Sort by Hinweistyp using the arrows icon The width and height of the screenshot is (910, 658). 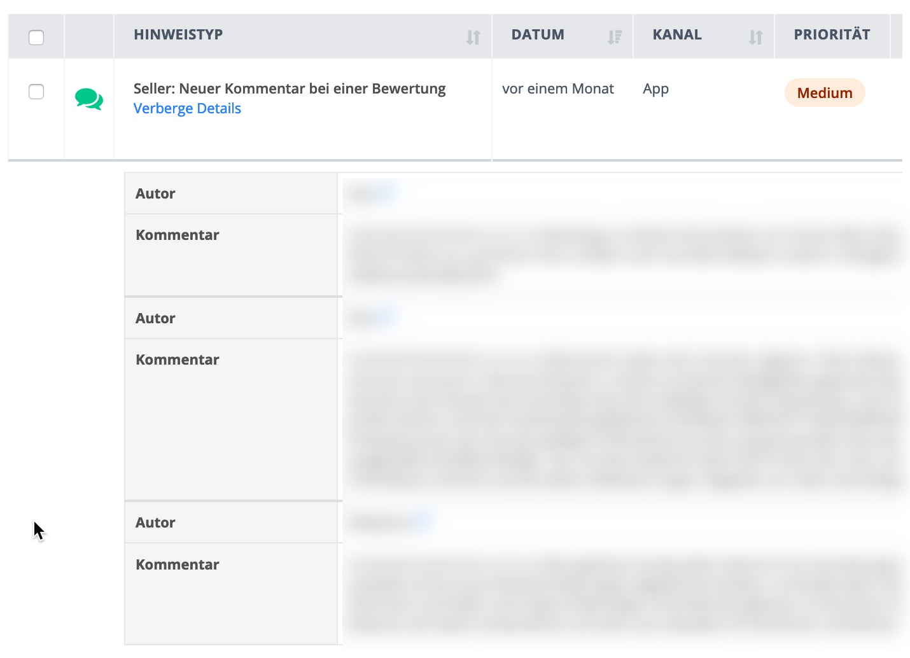(x=473, y=38)
